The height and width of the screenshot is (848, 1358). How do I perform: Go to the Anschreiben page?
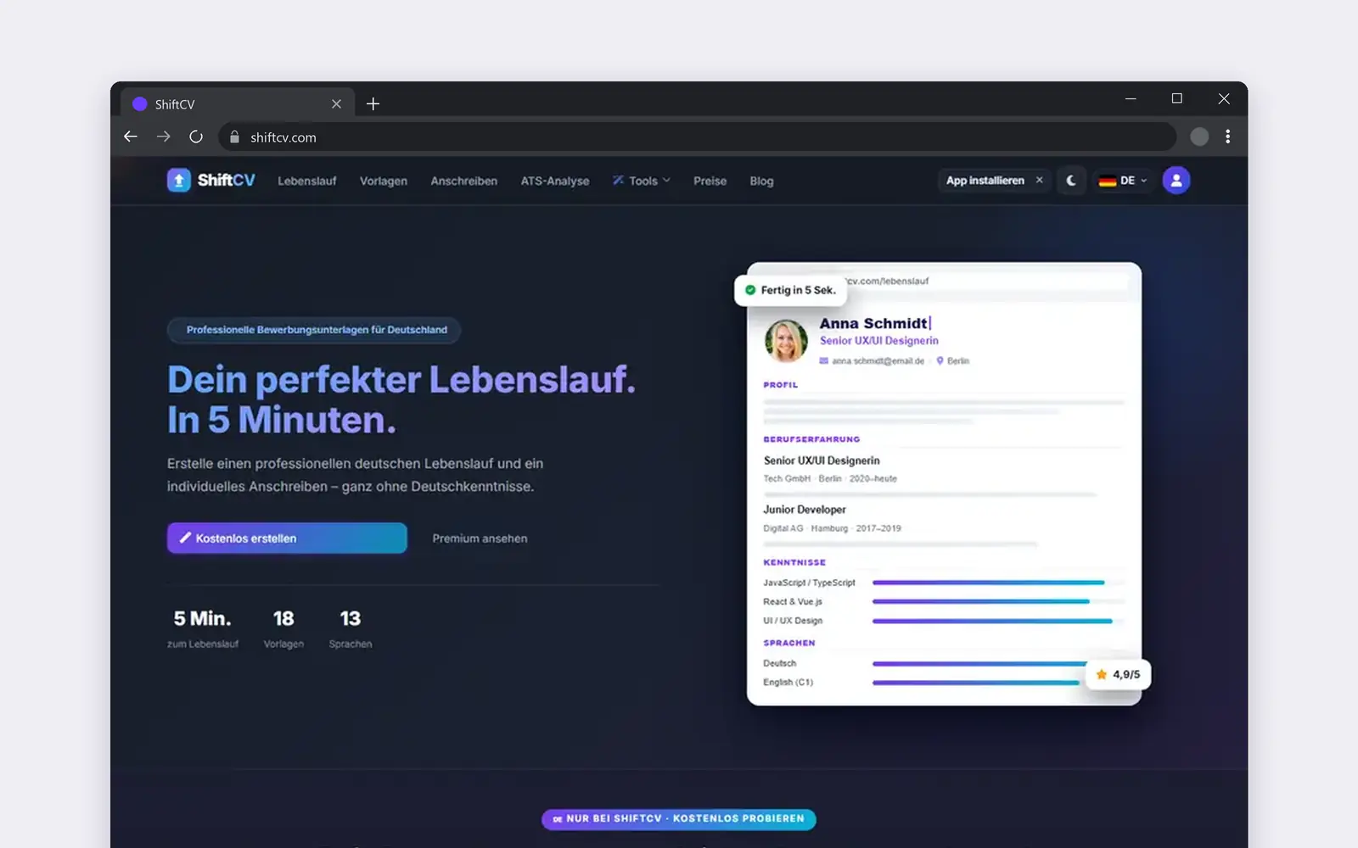[x=464, y=181]
